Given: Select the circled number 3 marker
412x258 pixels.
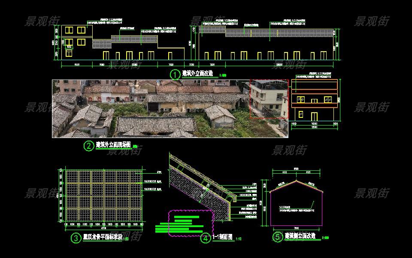Looking at the screenshot, I should point(76,237).
